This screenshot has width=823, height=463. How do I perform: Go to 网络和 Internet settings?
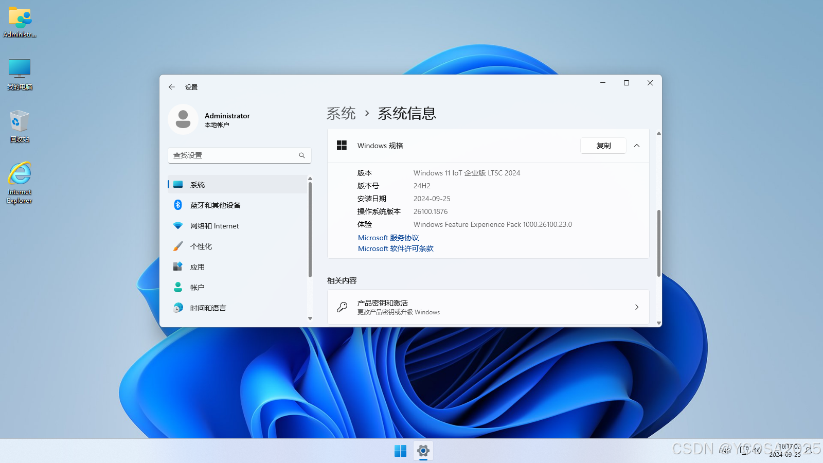(237, 225)
